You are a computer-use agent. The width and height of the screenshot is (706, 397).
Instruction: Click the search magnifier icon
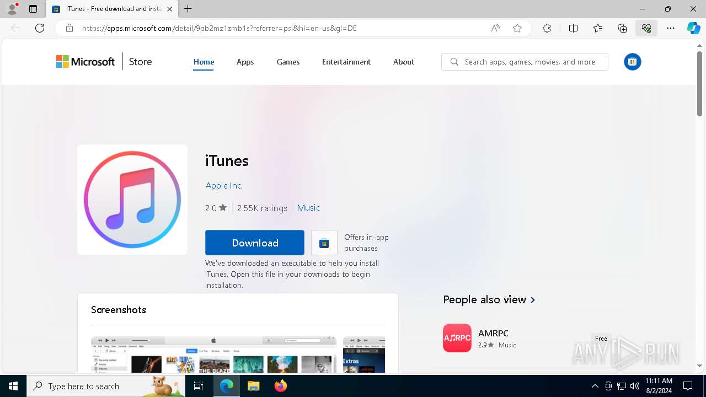(x=454, y=62)
